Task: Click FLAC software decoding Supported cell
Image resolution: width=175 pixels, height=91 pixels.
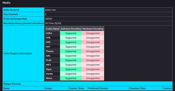Action: point(71,60)
